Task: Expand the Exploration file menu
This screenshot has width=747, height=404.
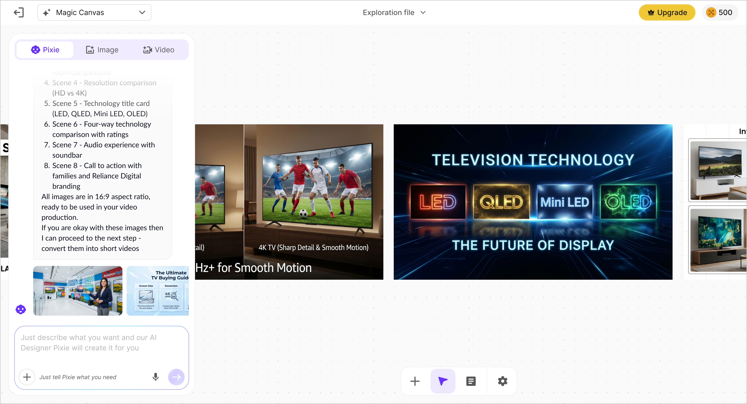Action: tap(394, 12)
